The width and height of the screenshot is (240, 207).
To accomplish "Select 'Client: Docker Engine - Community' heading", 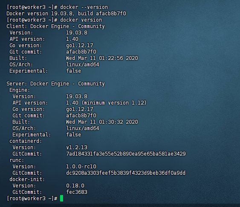I will [x=55, y=26].
